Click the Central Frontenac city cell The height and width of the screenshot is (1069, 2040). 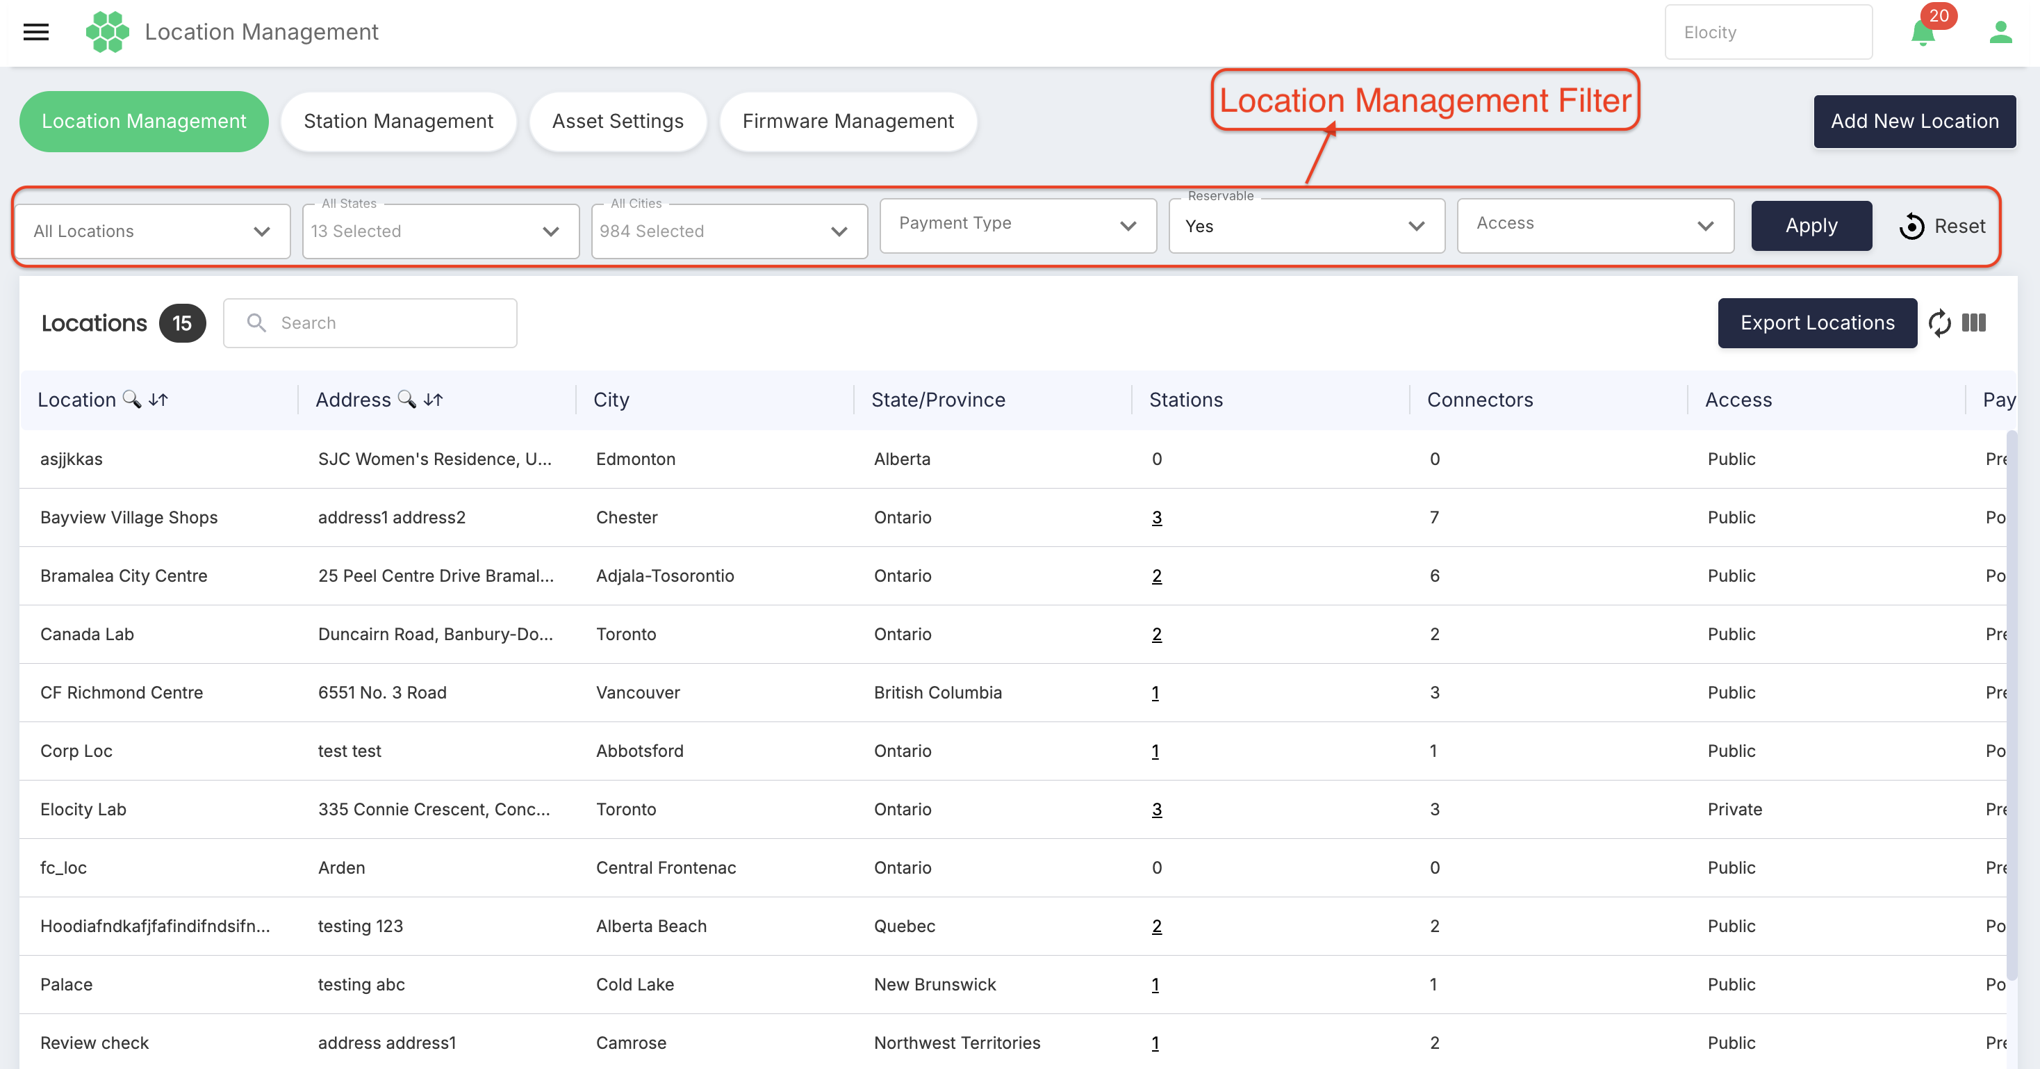pyautogui.click(x=666, y=869)
